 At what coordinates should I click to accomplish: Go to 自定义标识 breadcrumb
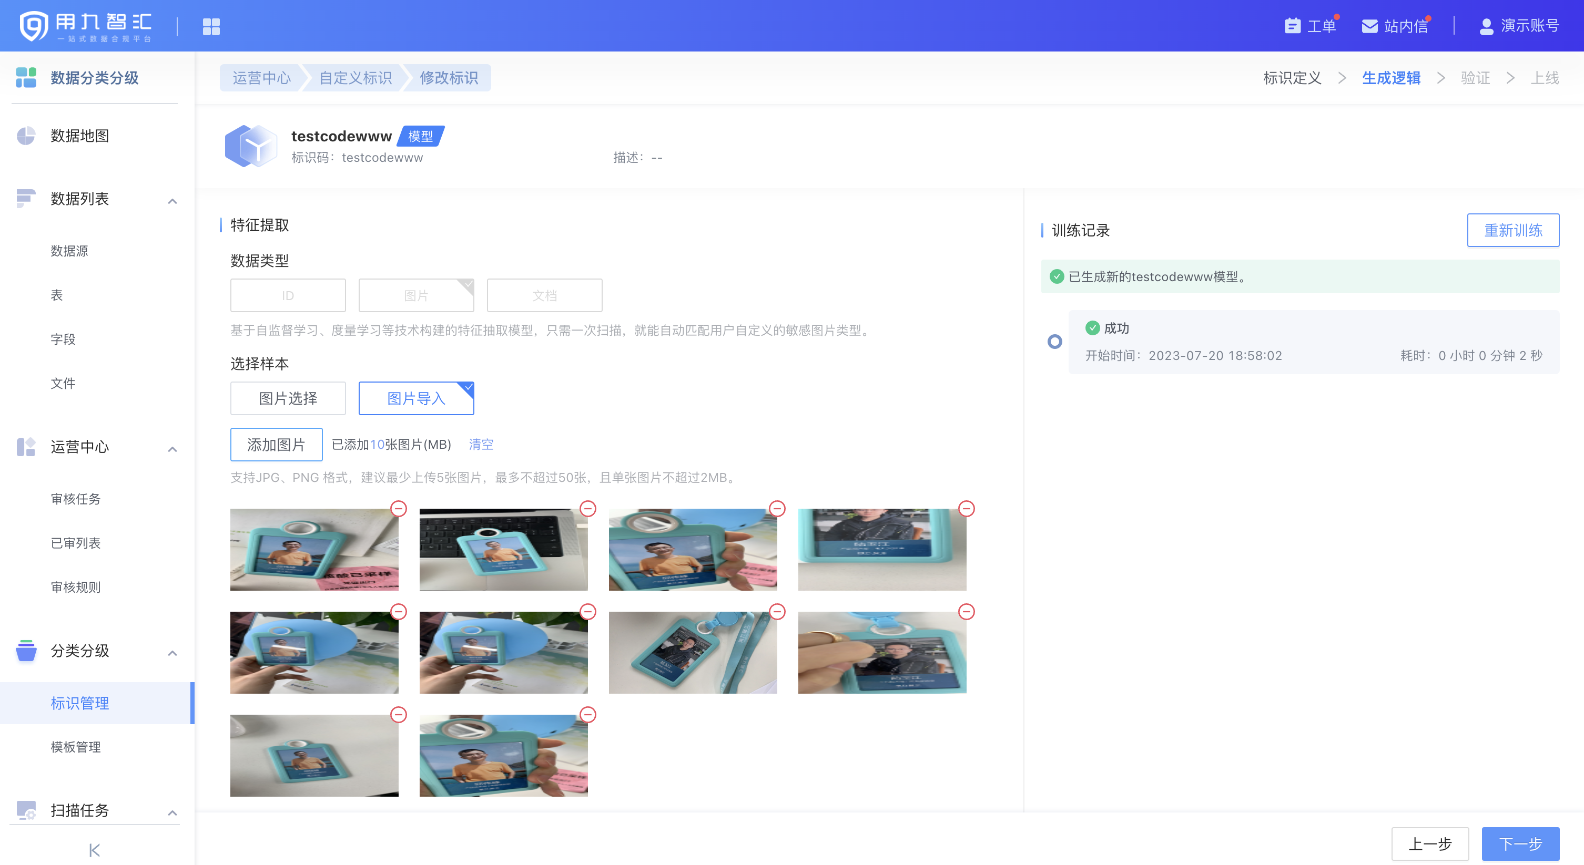pyautogui.click(x=355, y=78)
